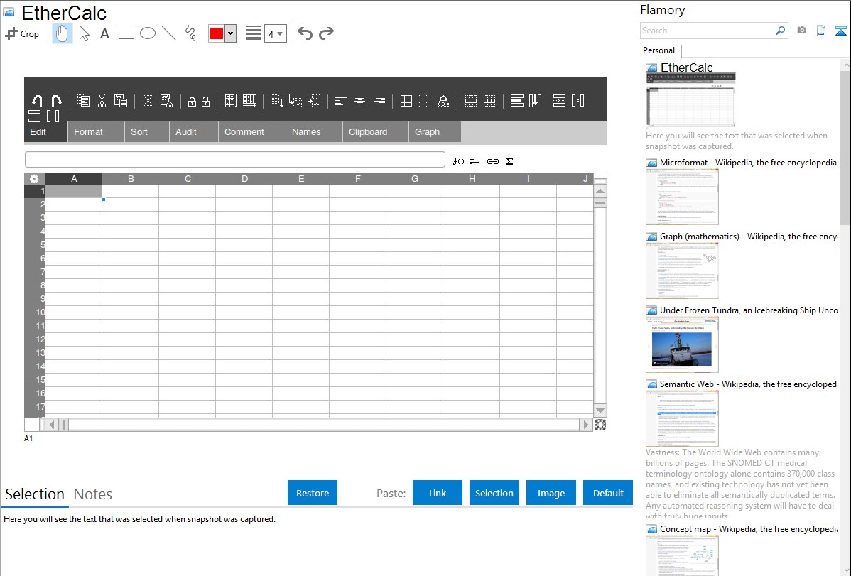851x576 pixels.
Task: Click the delete column icon
Action: (x=578, y=100)
